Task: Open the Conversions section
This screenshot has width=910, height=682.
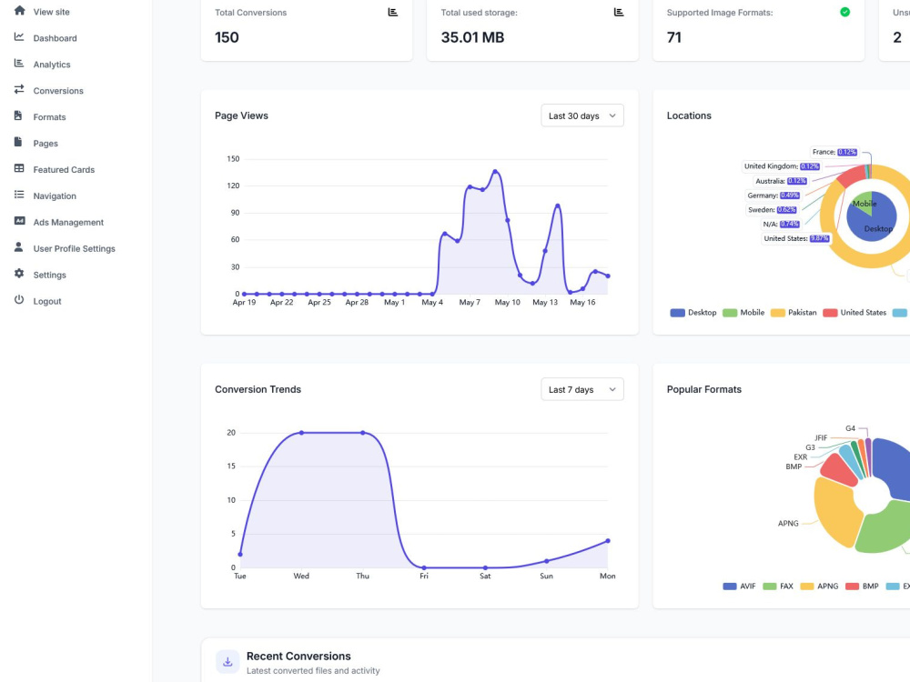Action: pyautogui.click(x=58, y=90)
